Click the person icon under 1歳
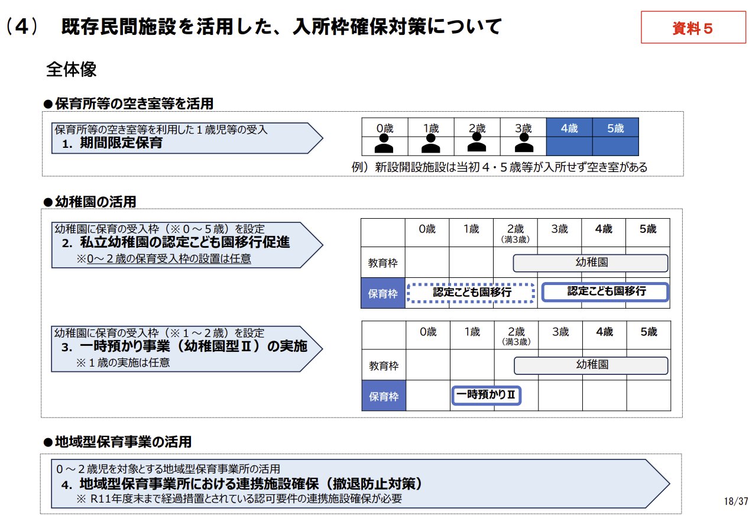This screenshot has height=515, width=749. (431, 144)
